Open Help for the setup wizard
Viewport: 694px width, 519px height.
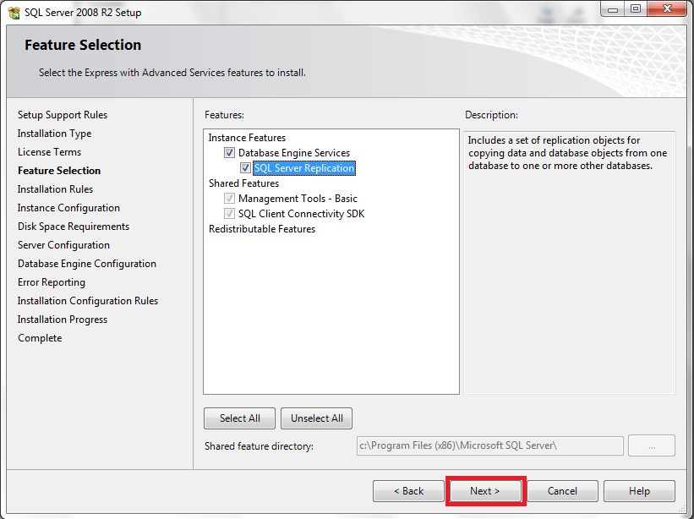(x=640, y=491)
